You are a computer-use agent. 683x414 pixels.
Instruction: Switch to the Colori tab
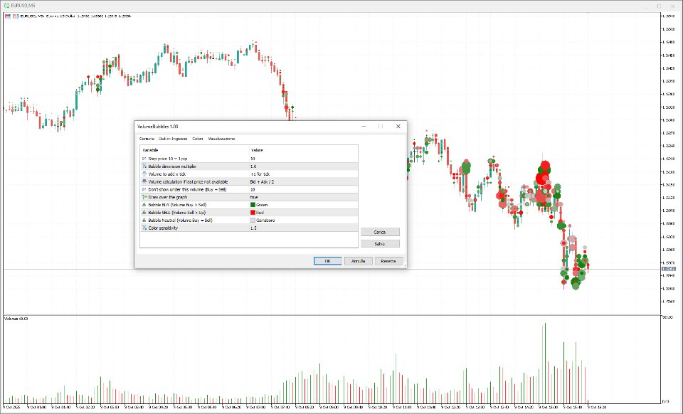pos(196,139)
